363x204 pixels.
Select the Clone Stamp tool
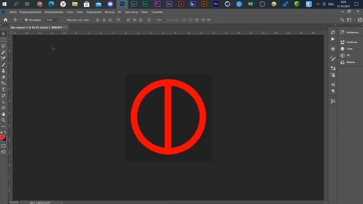point(3,71)
